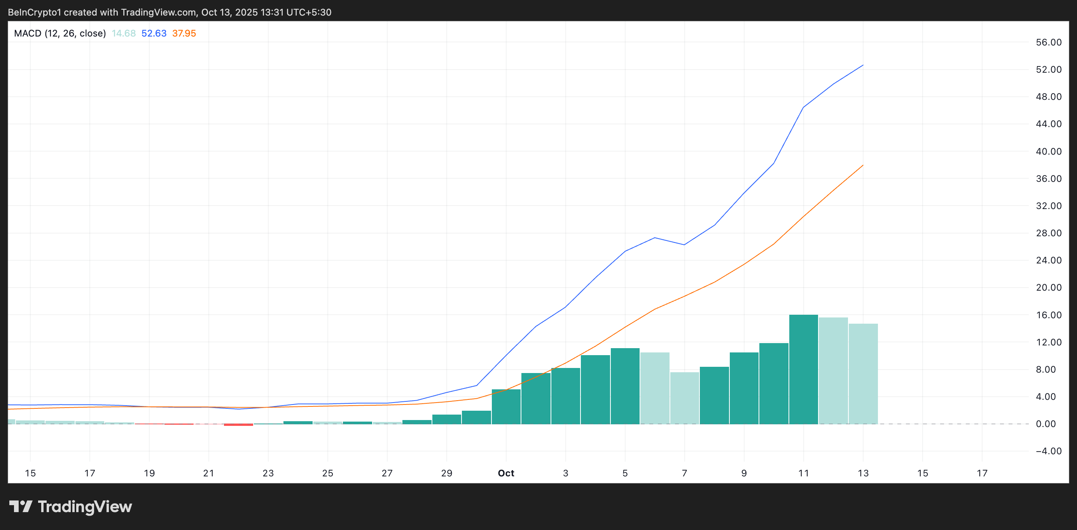The image size is (1077, 530).
Task: Click the last light teal histogram bar
Action: point(863,374)
